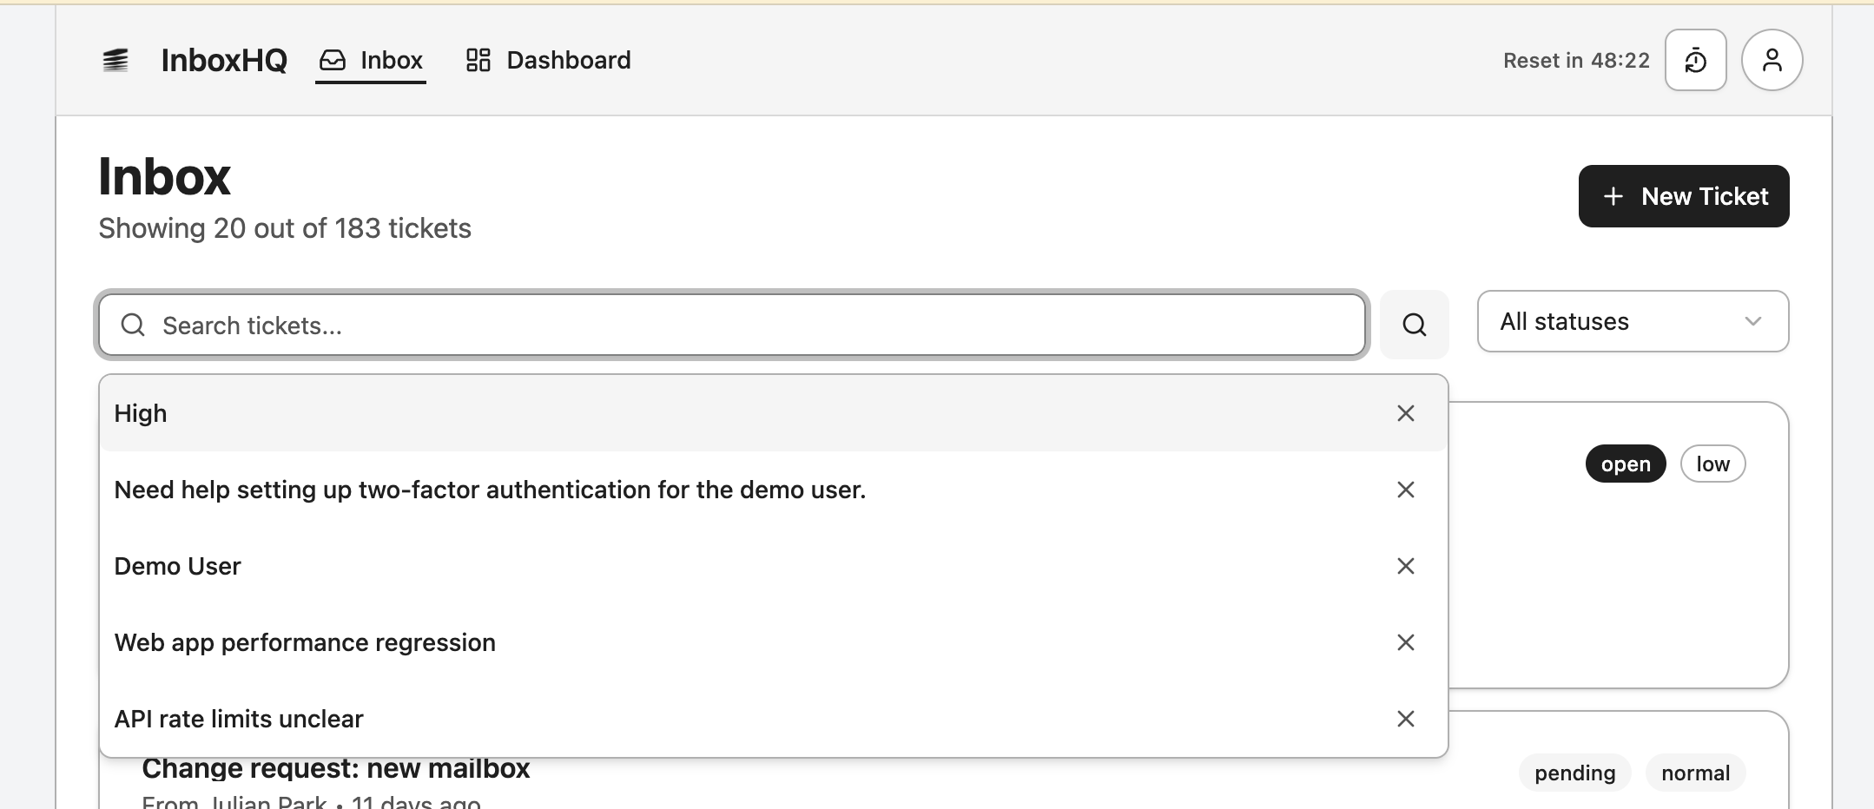Go to the Dashboard tab
The width and height of the screenshot is (1874, 809).
(549, 60)
